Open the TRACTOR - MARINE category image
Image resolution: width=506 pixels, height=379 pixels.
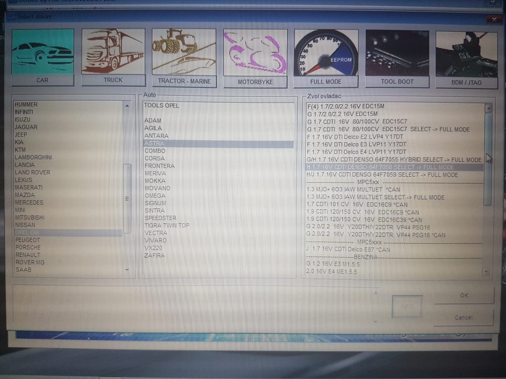pyautogui.click(x=184, y=52)
